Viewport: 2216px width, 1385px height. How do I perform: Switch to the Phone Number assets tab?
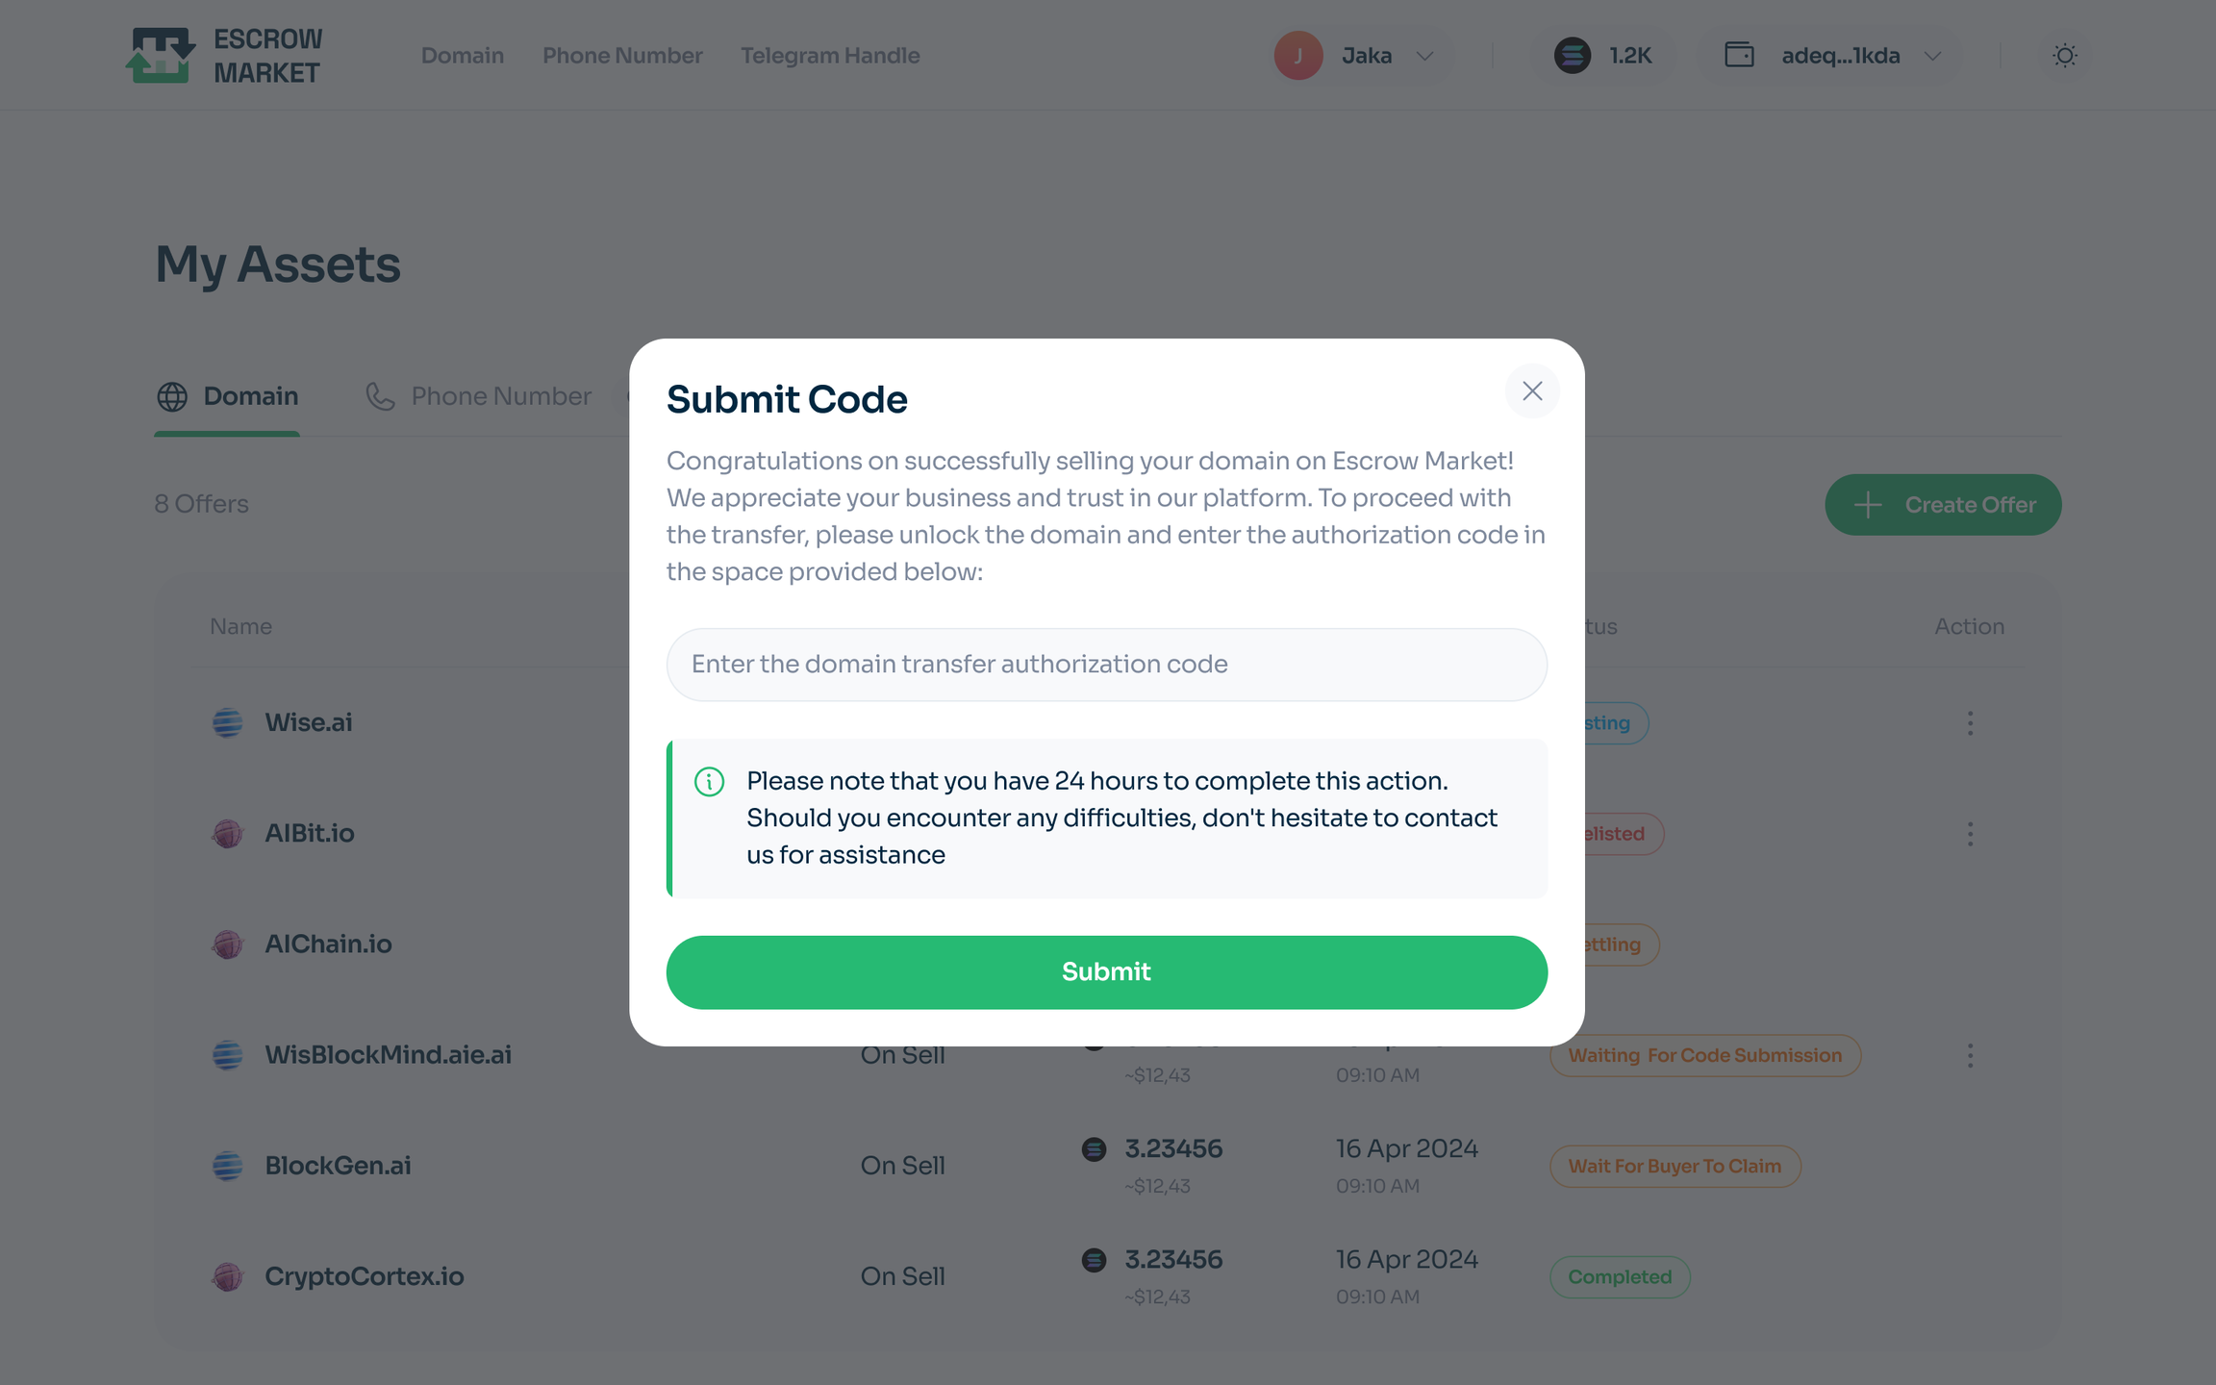[479, 396]
